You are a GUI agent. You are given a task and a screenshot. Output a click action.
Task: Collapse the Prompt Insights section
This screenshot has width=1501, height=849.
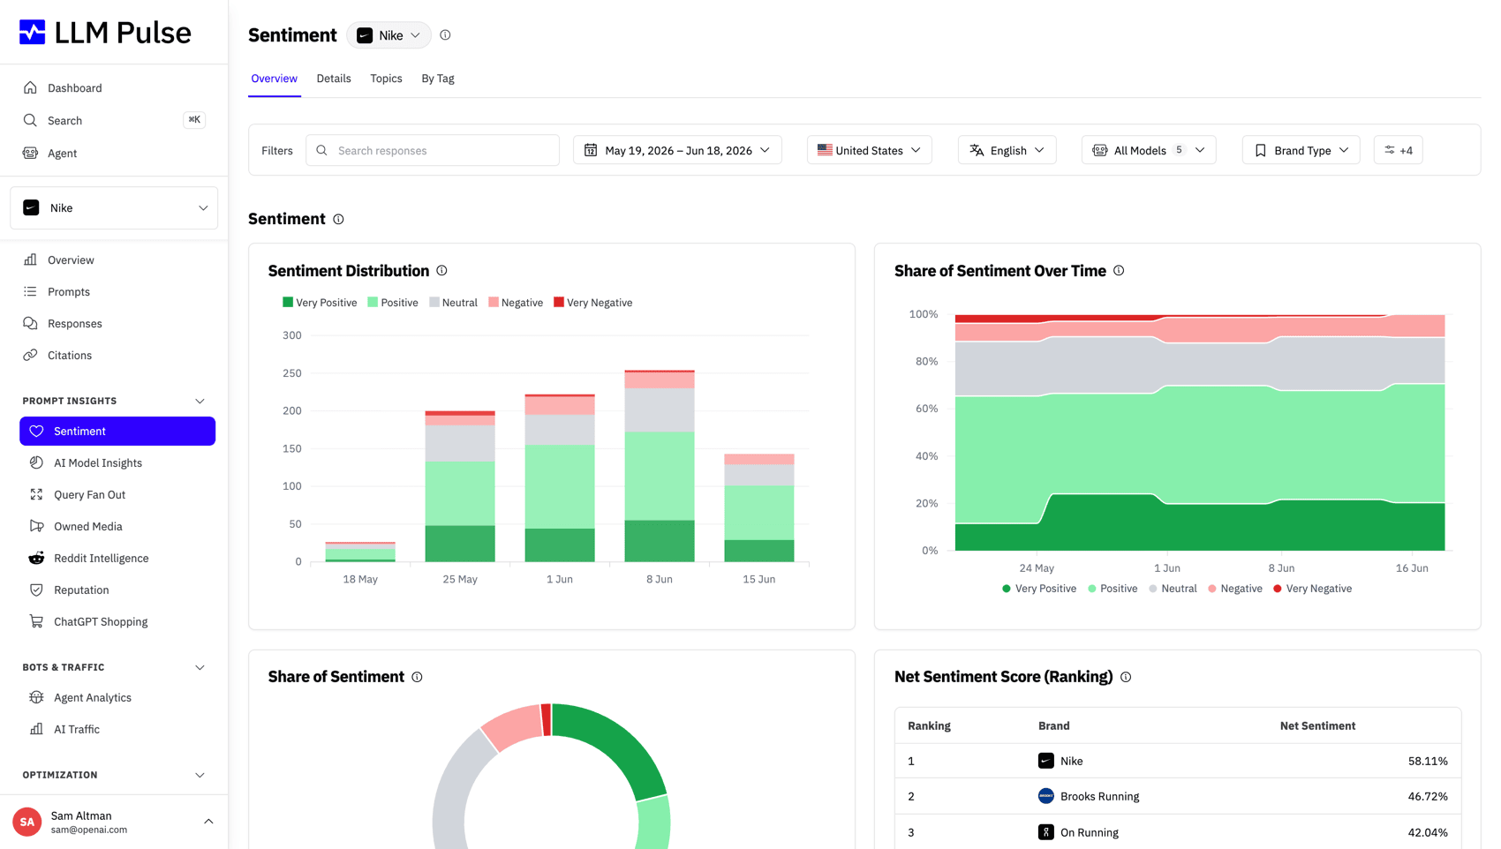pos(200,401)
